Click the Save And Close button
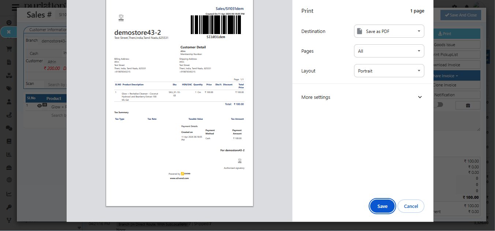The image size is (495, 231). [461, 15]
